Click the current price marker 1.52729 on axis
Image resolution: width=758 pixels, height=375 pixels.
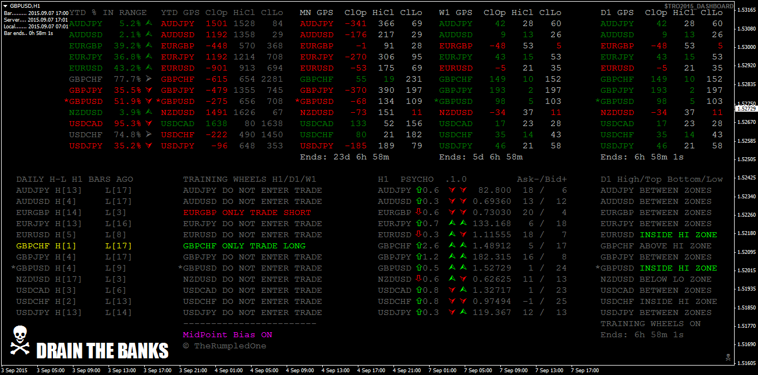point(746,108)
